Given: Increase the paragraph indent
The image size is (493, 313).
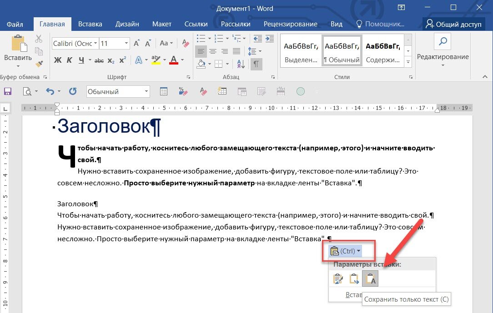Looking at the screenshot, I should click(x=269, y=39).
